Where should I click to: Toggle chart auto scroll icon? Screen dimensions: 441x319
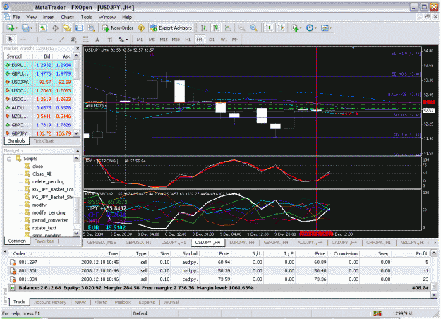[x=269, y=28]
